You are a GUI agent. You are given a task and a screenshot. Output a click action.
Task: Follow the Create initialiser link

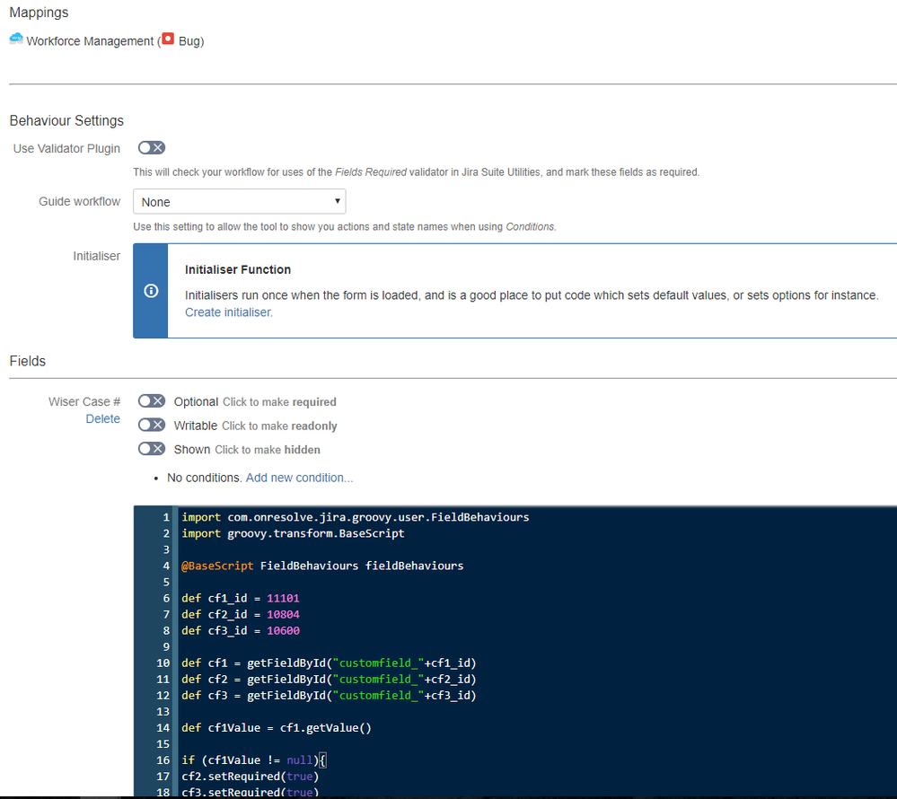click(x=228, y=312)
